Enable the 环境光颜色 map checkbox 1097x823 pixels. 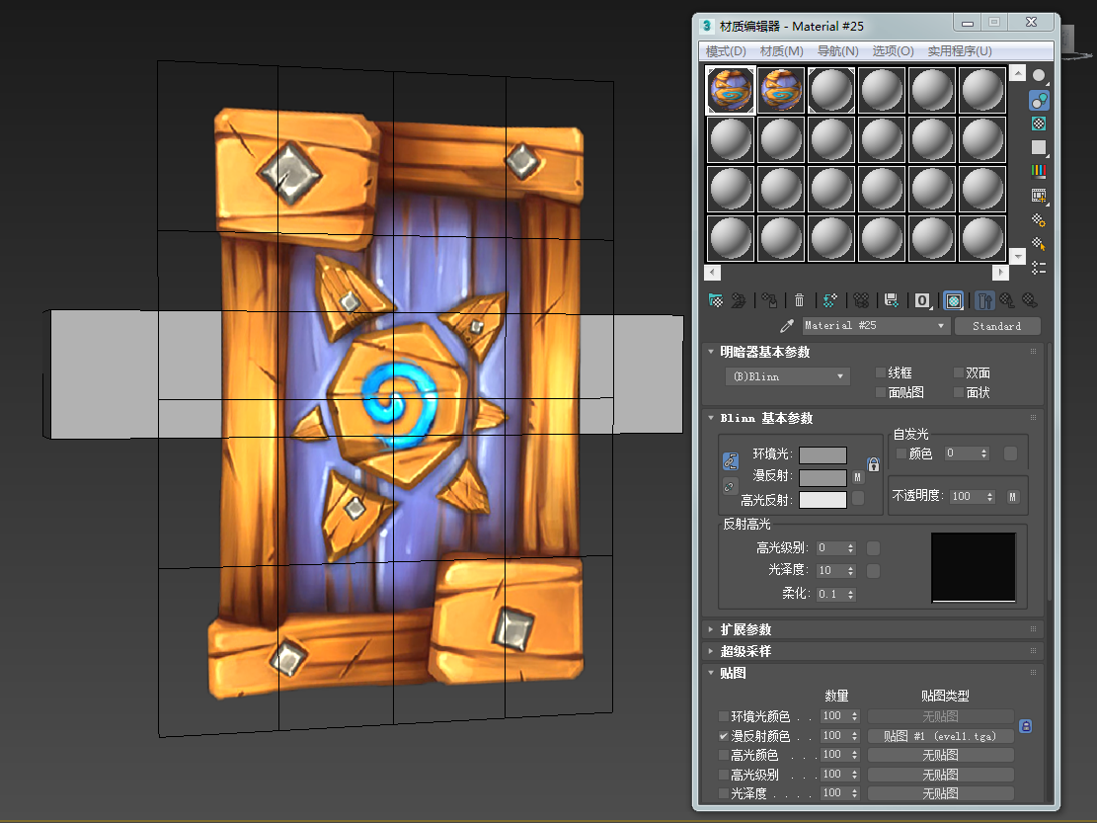coord(724,716)
